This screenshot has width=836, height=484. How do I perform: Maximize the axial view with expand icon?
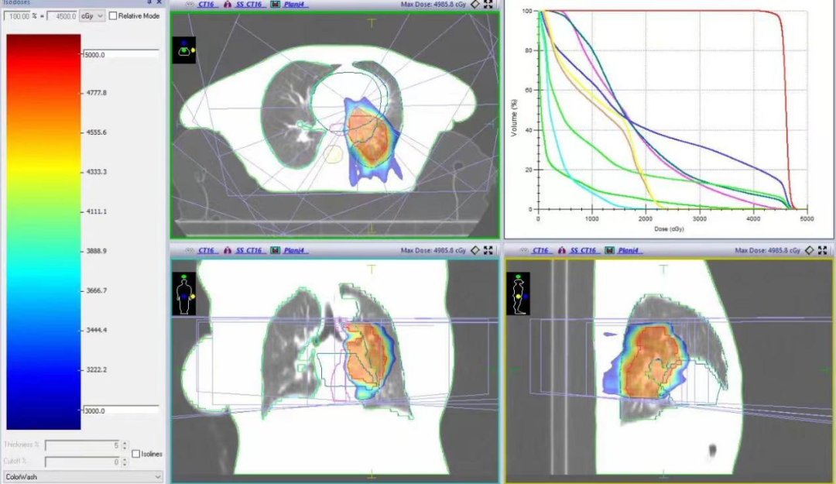pos(488,5)
